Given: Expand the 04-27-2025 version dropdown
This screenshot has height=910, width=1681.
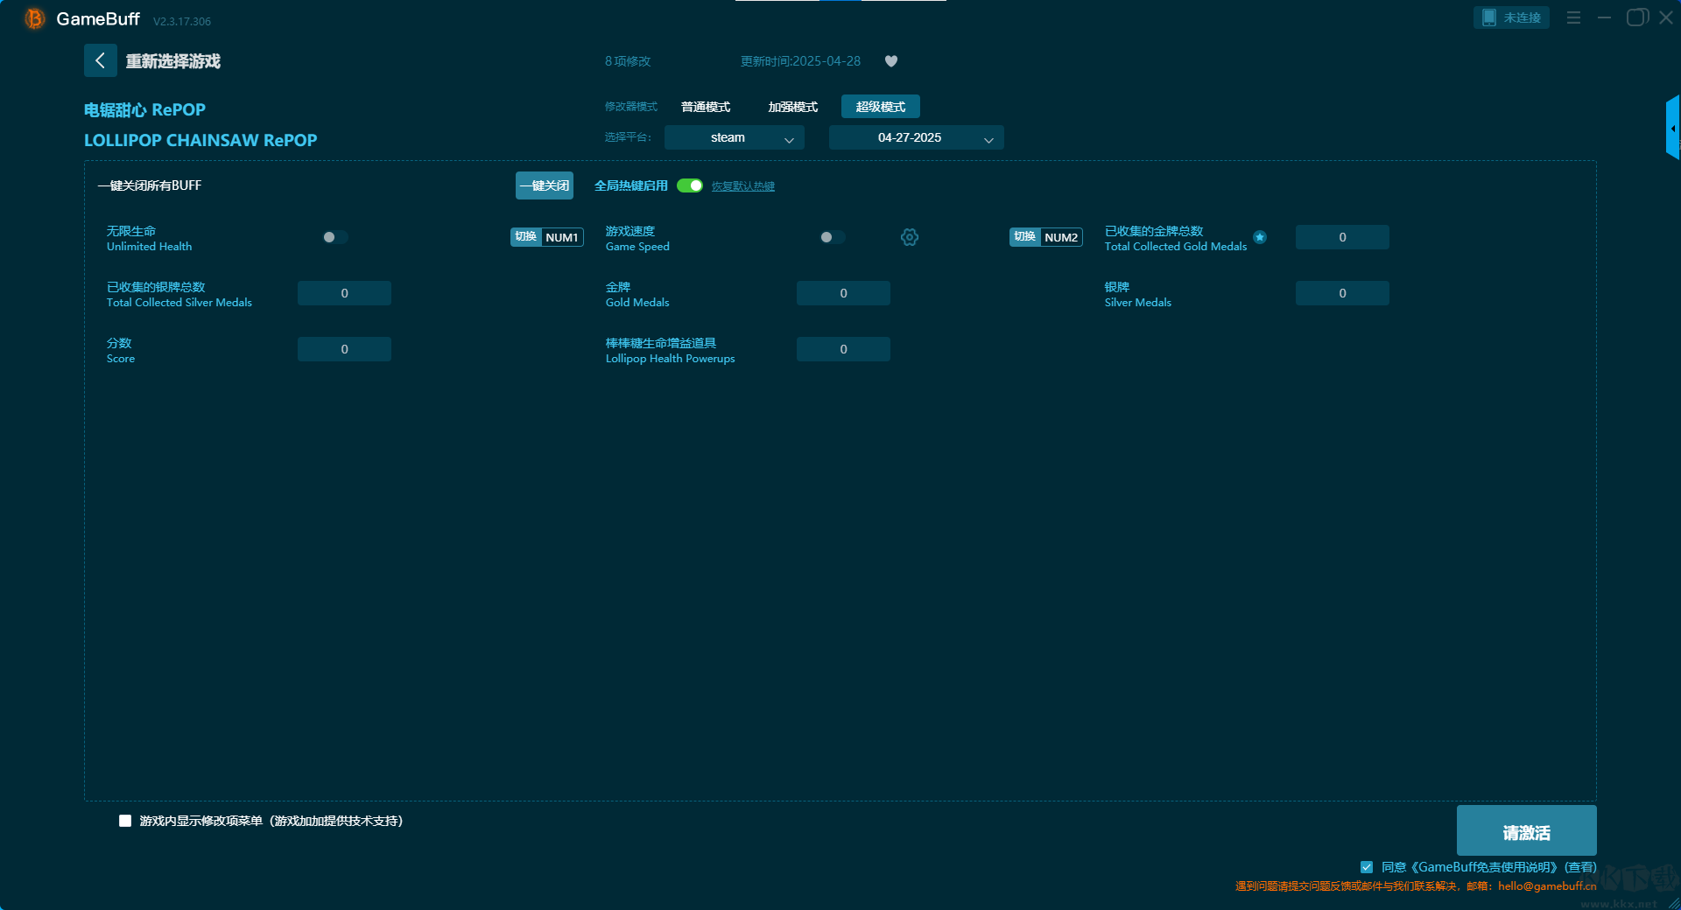Looking at the screenshot, I should (x=916, y=137).
